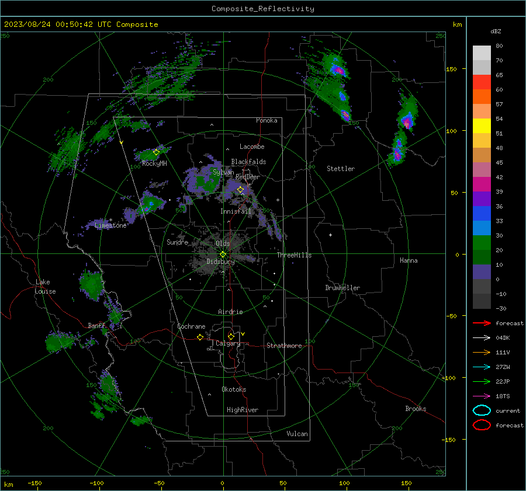Viewport: 526px width, 491px height.
Task: Click the Sundre city label
Action: (x=178, y=242)
